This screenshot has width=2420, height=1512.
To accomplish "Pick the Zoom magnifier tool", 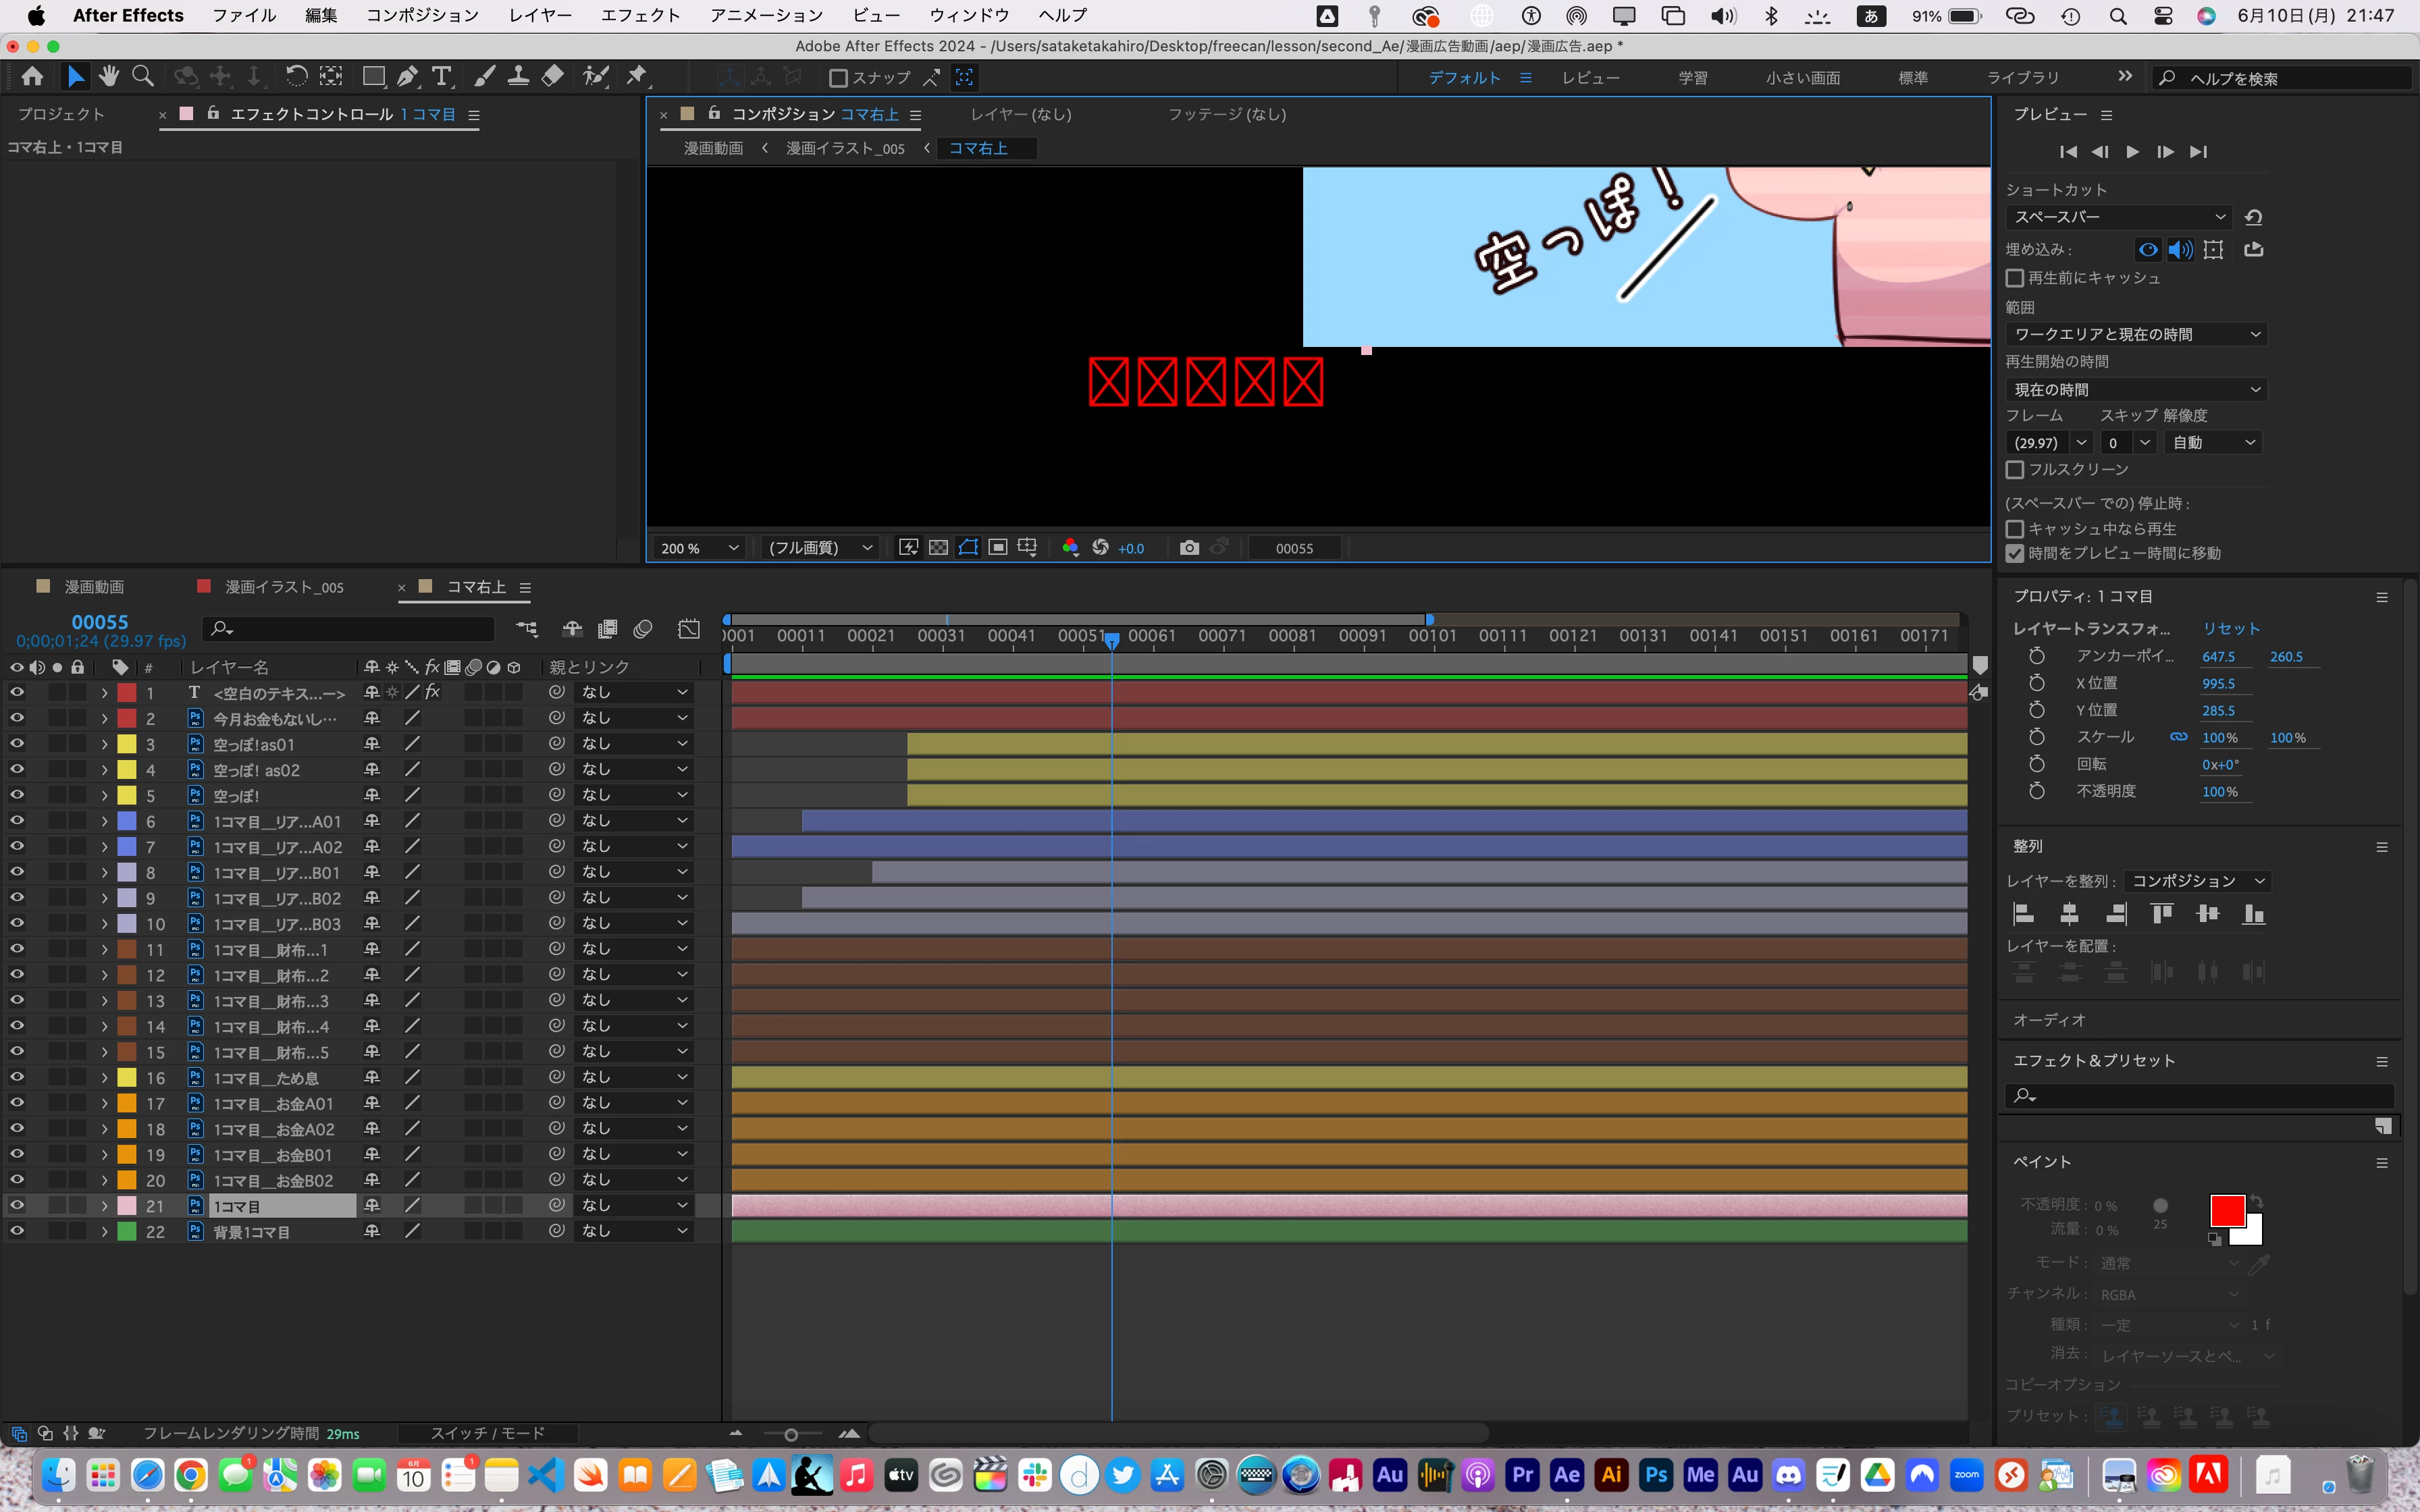I will pyautogui.click(x=143, y=76).
